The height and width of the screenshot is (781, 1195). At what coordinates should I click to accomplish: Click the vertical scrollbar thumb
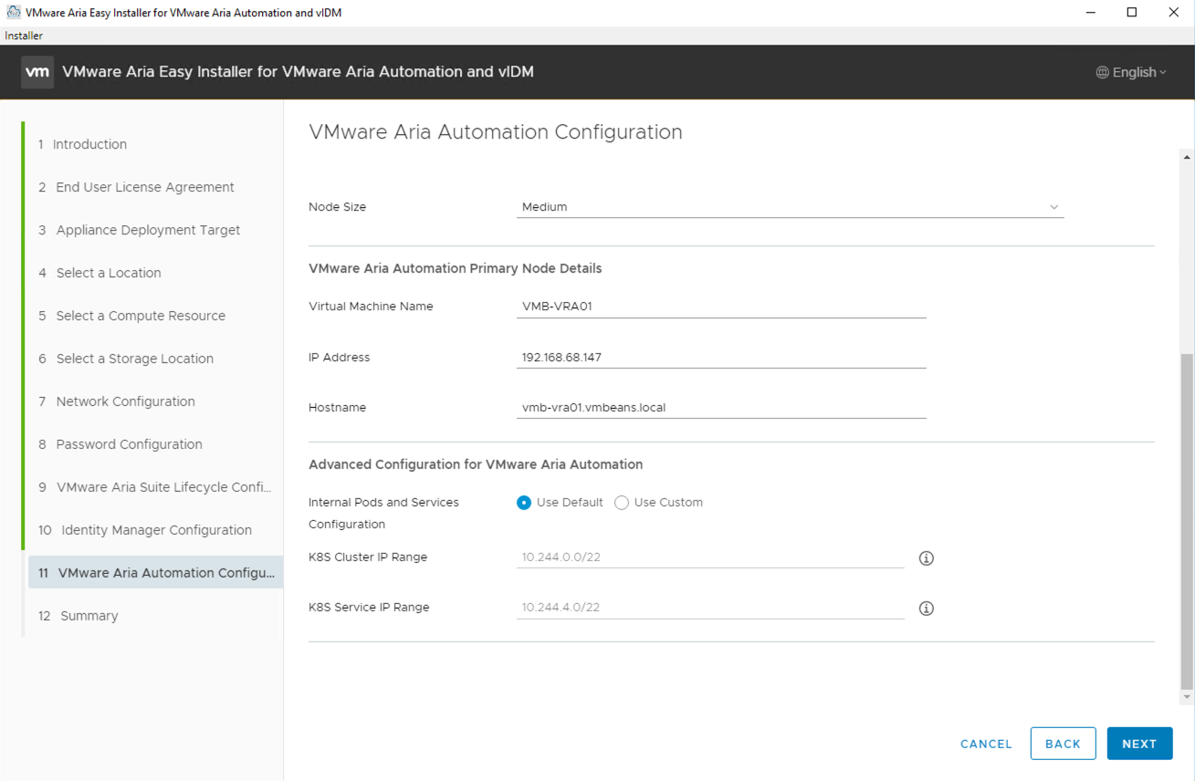click(1187, 522)
